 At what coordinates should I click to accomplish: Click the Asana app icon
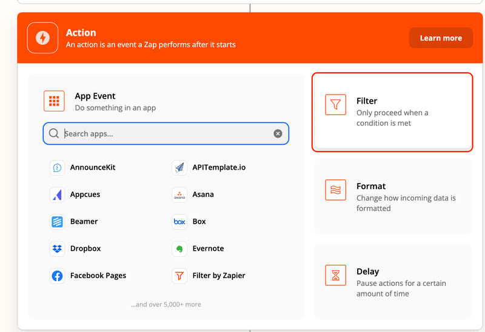(179, 194)
